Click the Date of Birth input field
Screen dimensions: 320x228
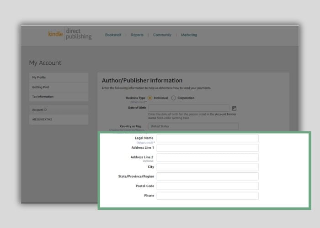point(189,108)
